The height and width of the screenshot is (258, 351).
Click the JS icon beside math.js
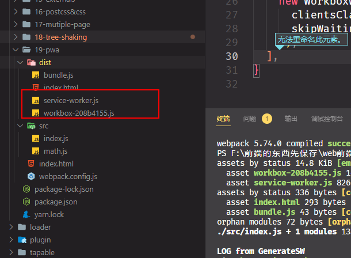[36, 151]
